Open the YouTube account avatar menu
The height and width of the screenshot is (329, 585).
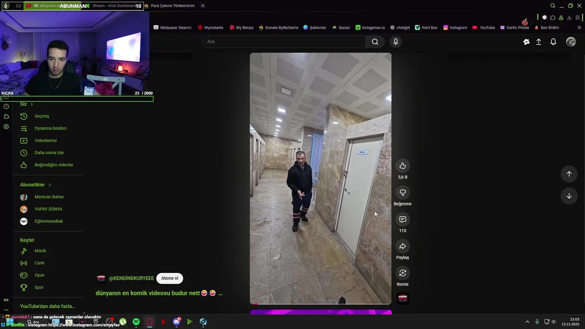point(571,42)
